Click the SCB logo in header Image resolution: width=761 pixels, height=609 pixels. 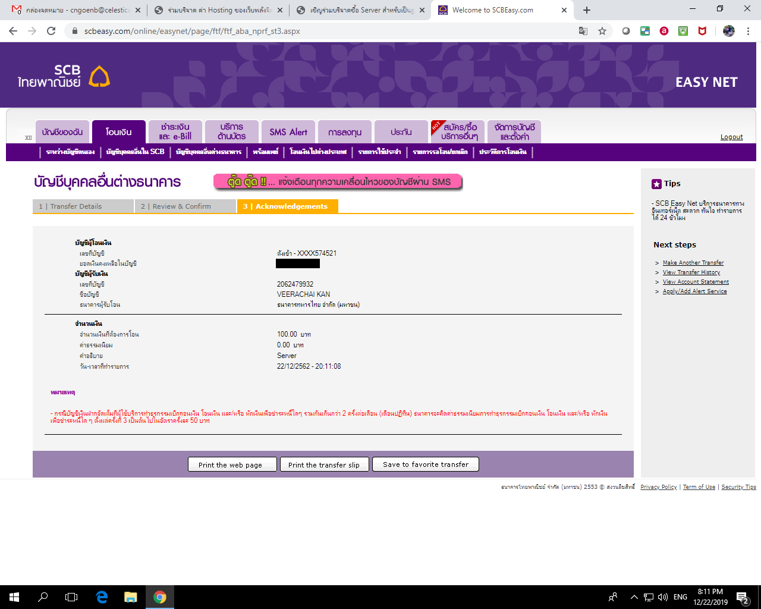click(x=64, y=76)
